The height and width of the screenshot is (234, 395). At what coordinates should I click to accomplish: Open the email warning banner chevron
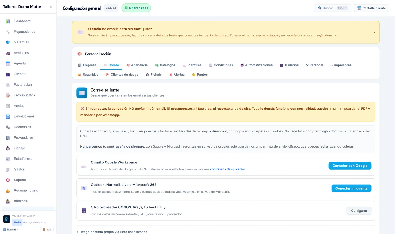coord(374,32)
